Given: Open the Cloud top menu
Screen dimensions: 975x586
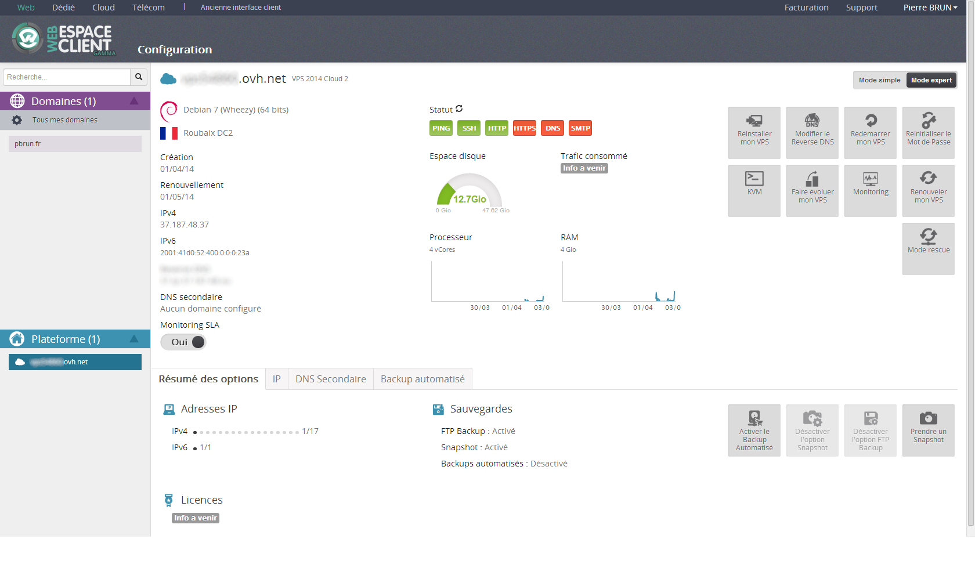Looking at the screenshot, I should pyautogui.click(x=103, y=8).
